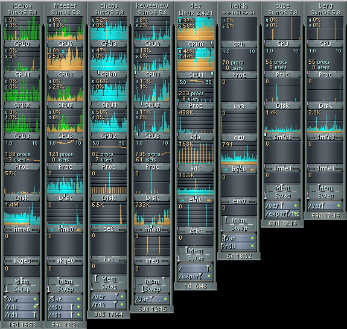The width and height of the screenshot is (347, 329).
Task: Click the da3 disk label in heikki monitor
Action: click(239, 107)
